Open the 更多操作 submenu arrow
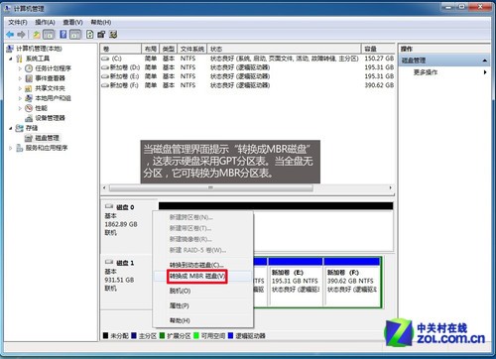Image resolution: width=496 pixels, height=359 pixels. coord(485,72)
